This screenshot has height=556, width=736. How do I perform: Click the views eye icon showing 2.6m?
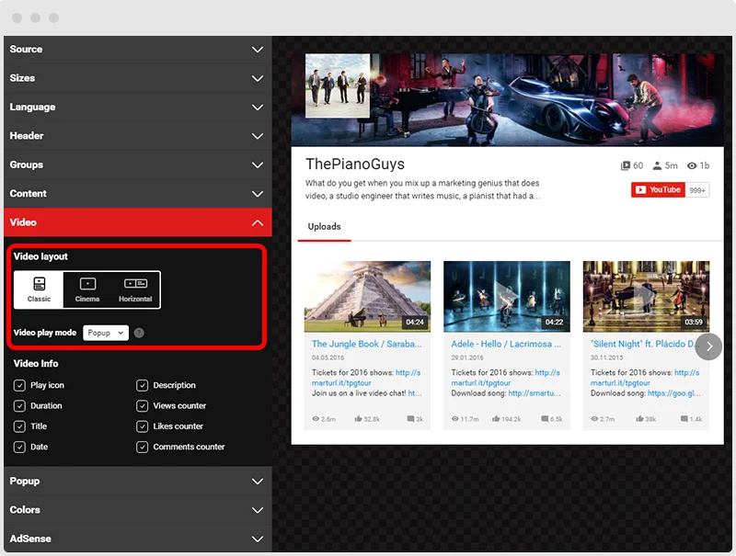click(x=316, y=419)
